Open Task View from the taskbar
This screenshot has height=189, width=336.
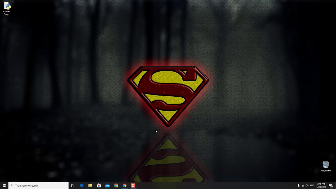[x=73, y=186]
